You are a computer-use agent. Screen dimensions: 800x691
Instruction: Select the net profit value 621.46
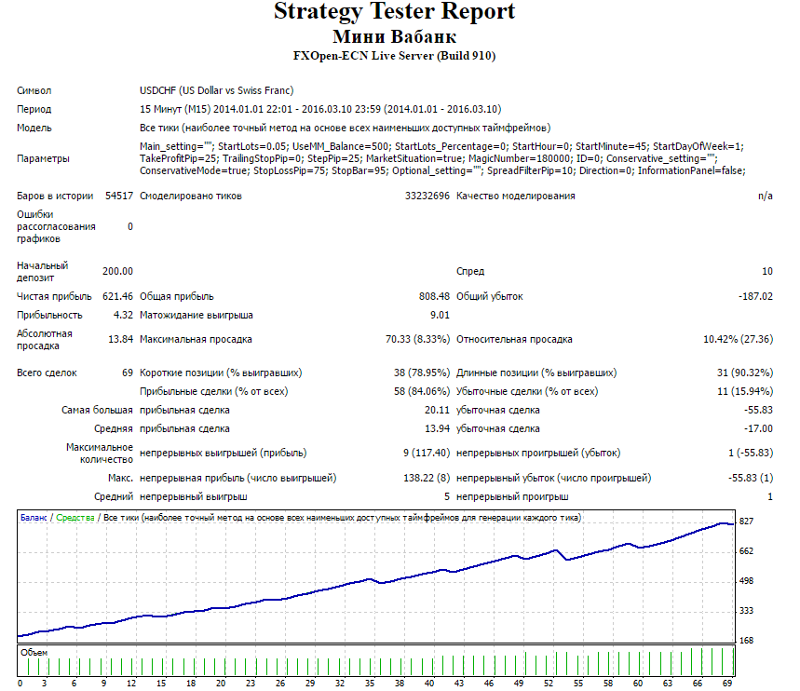(117, 296)
